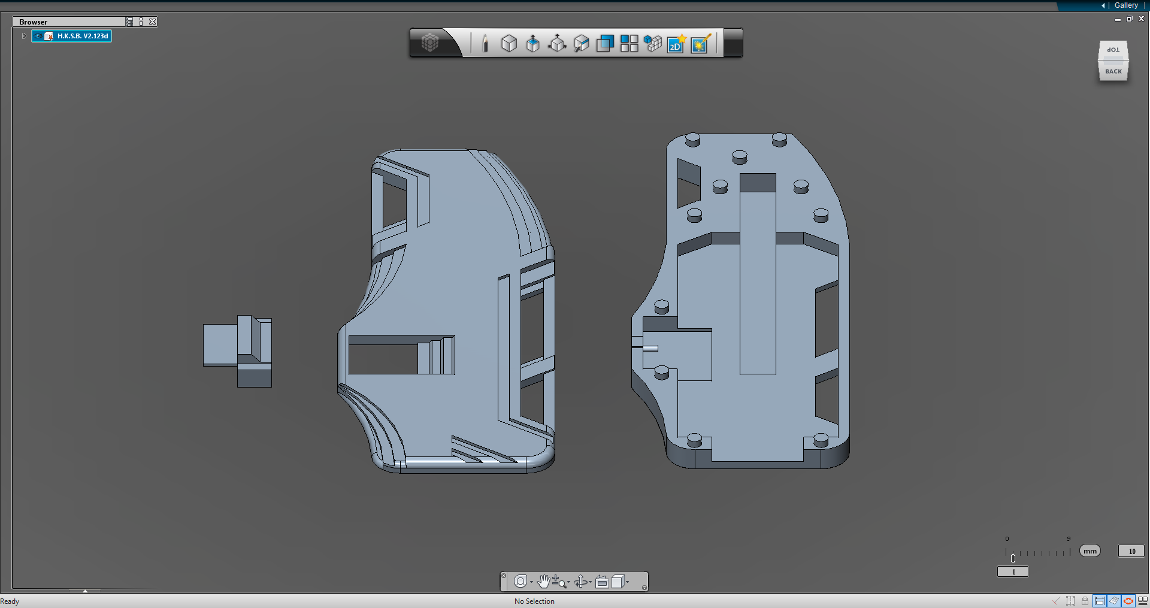The width and height of the screenshot is (1150, 608).
Task: Toggle the grid display status icon
Action: (1114, 601)
